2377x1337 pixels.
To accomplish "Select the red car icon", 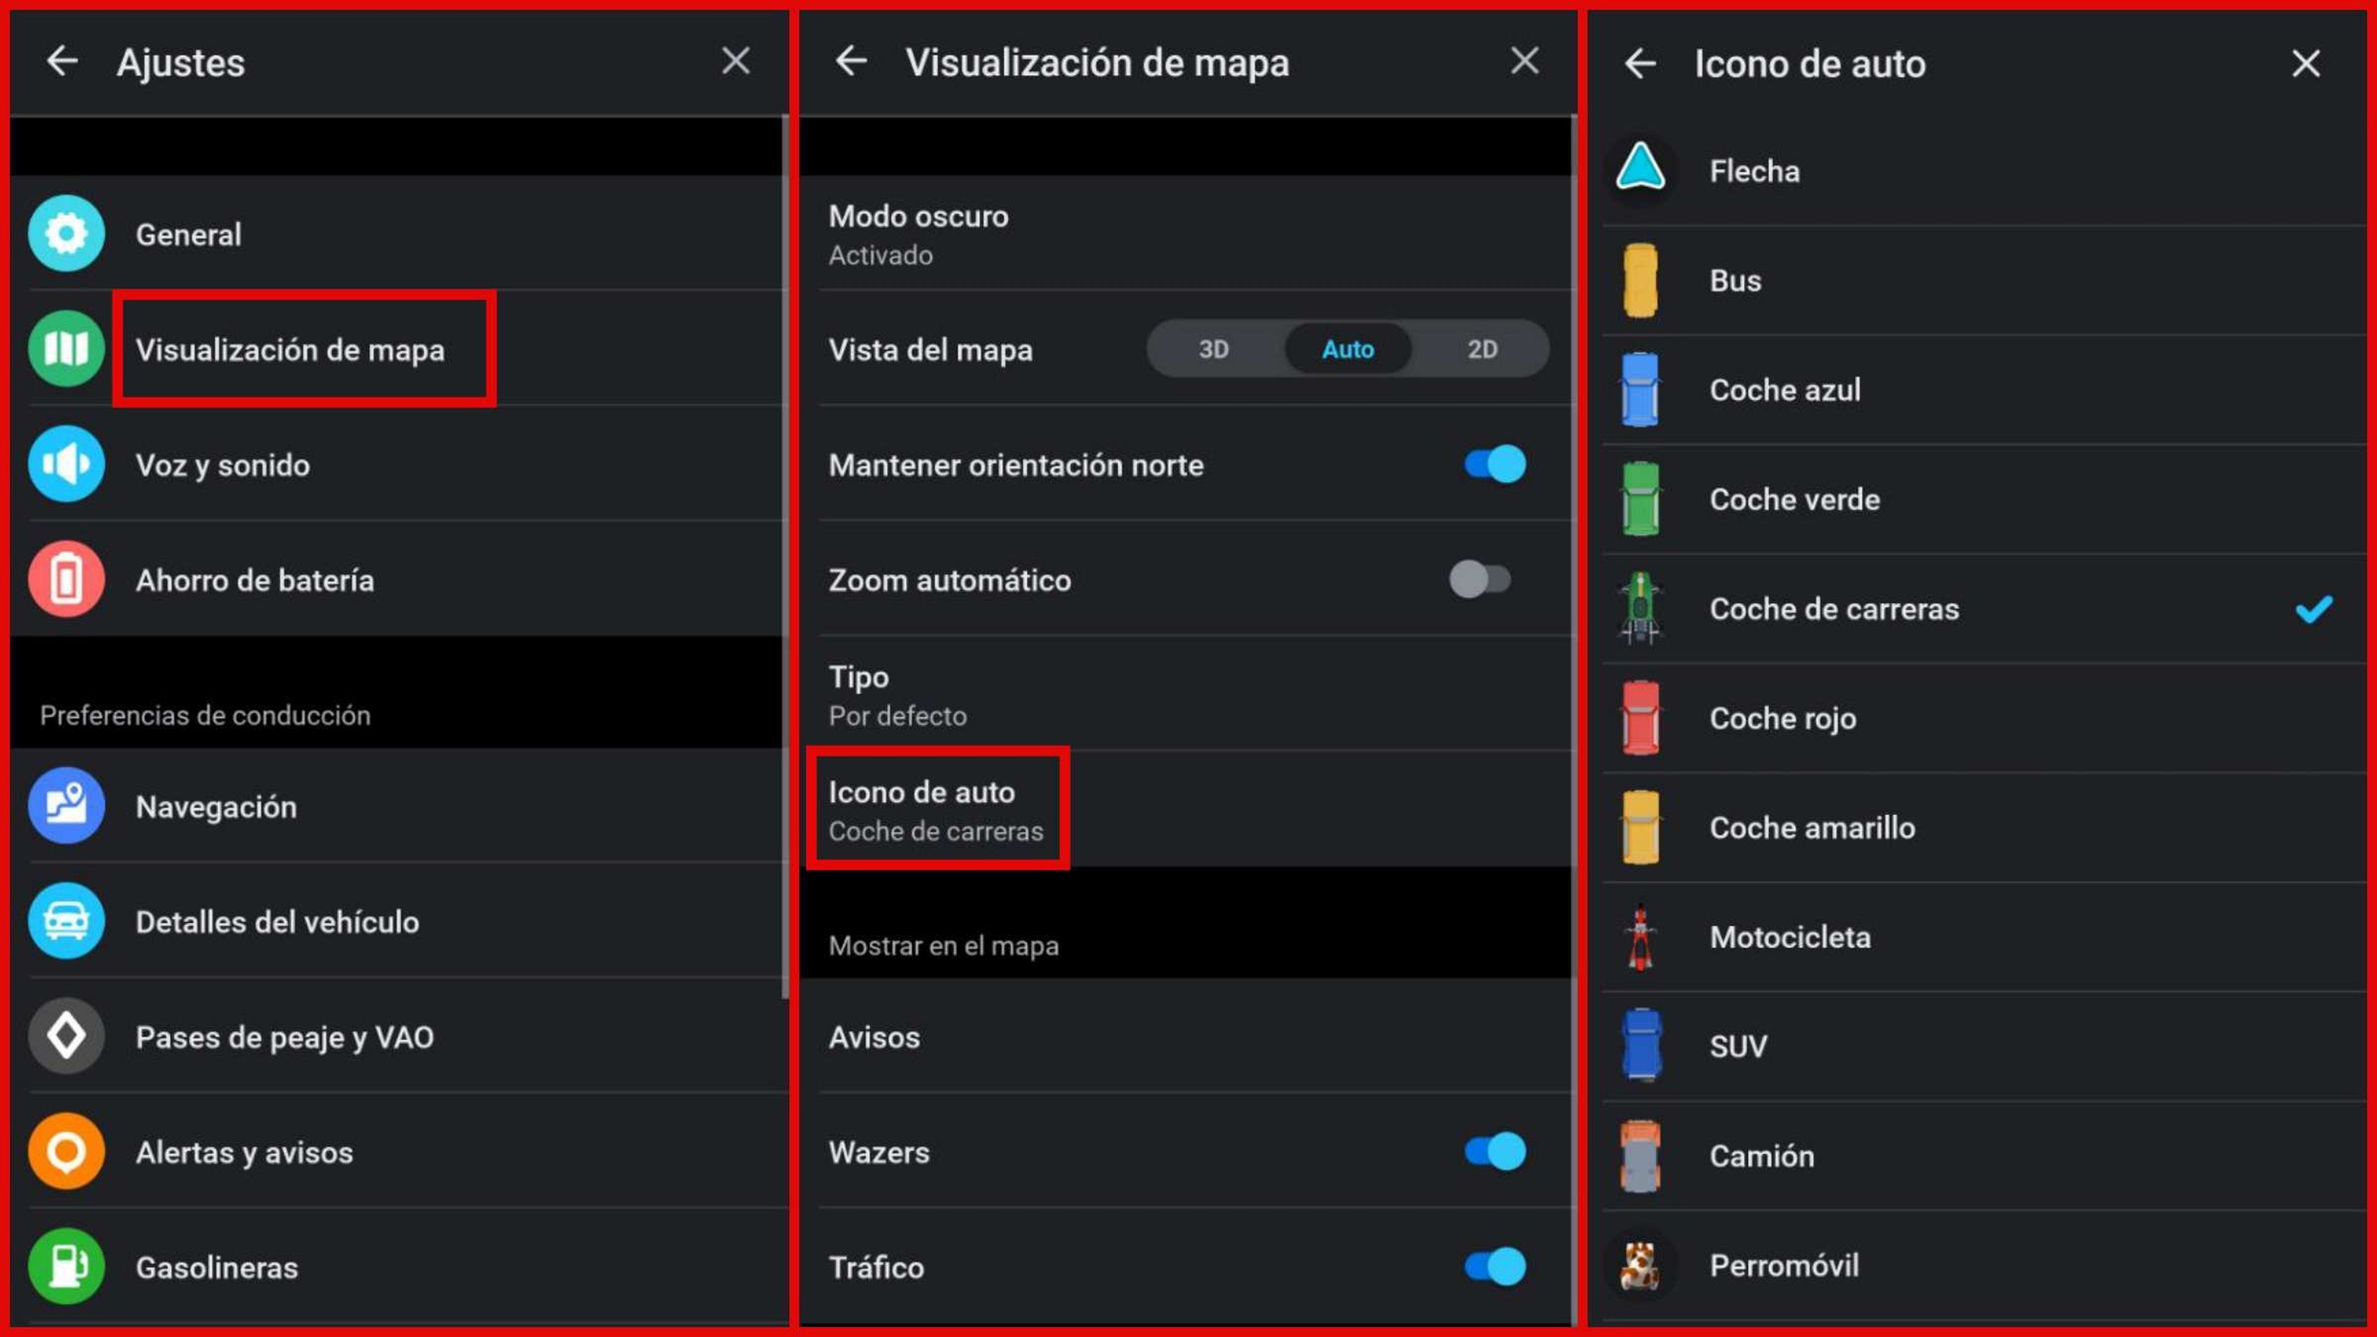I will tap(1640, 718).
